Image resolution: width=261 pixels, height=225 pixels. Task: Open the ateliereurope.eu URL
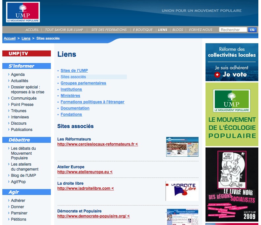pyautogui.click(x=85, y=172)
